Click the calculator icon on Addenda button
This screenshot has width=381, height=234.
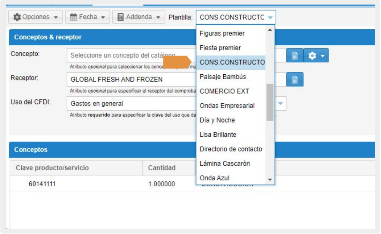(x=121, y=17)
